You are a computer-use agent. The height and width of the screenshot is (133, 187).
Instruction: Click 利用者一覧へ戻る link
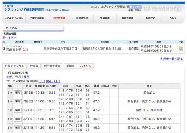point(172,59)
